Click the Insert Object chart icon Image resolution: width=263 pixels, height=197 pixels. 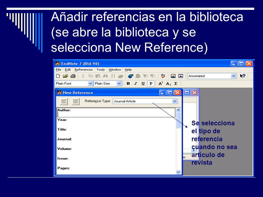181,76
